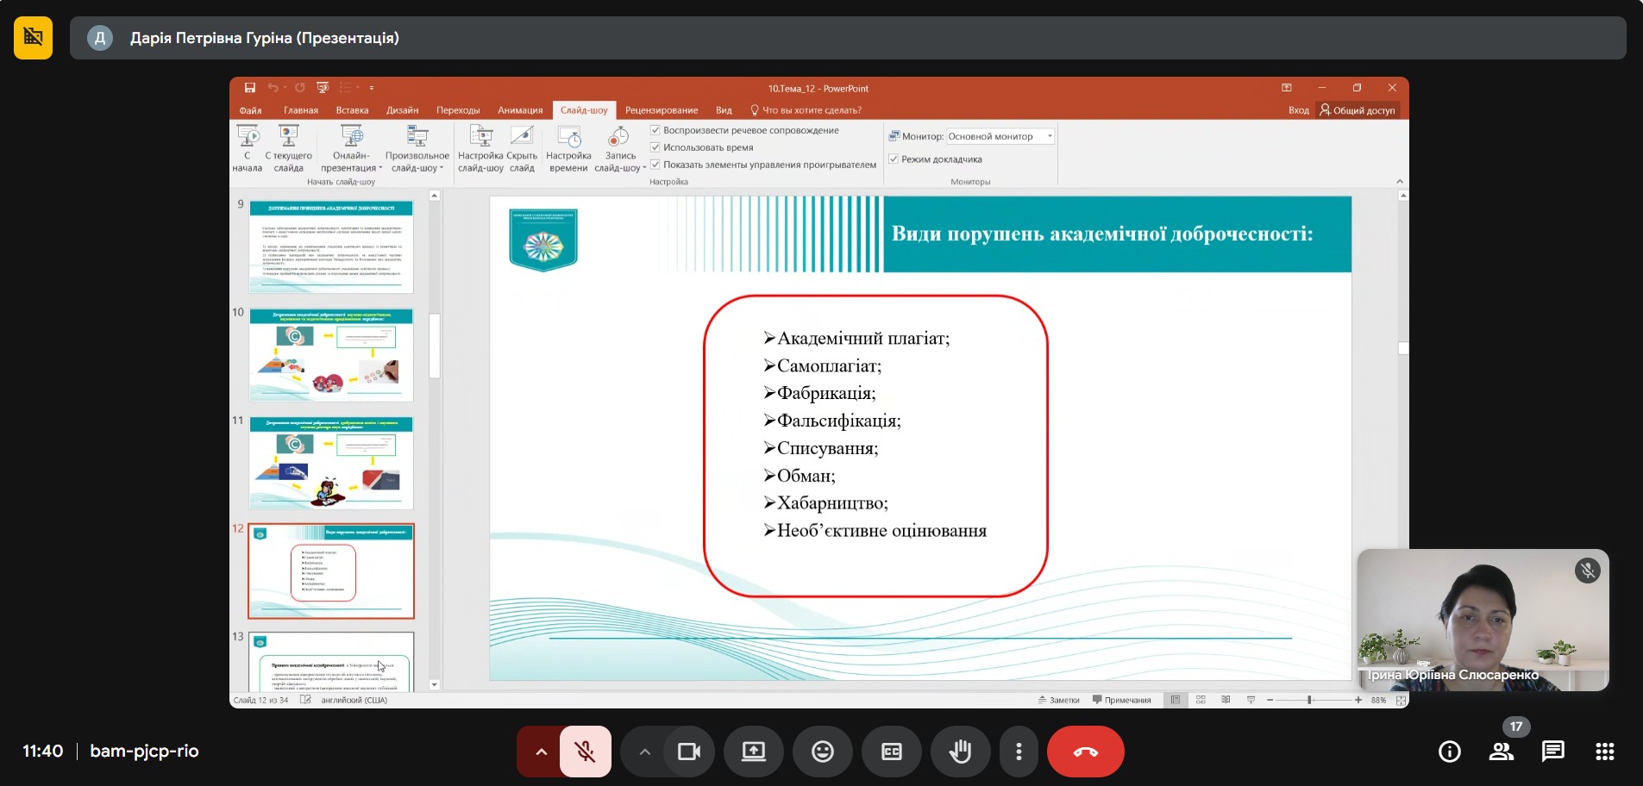Open the emoji reactions icon
Screen dimensions: 1643x786
point(823,752)
